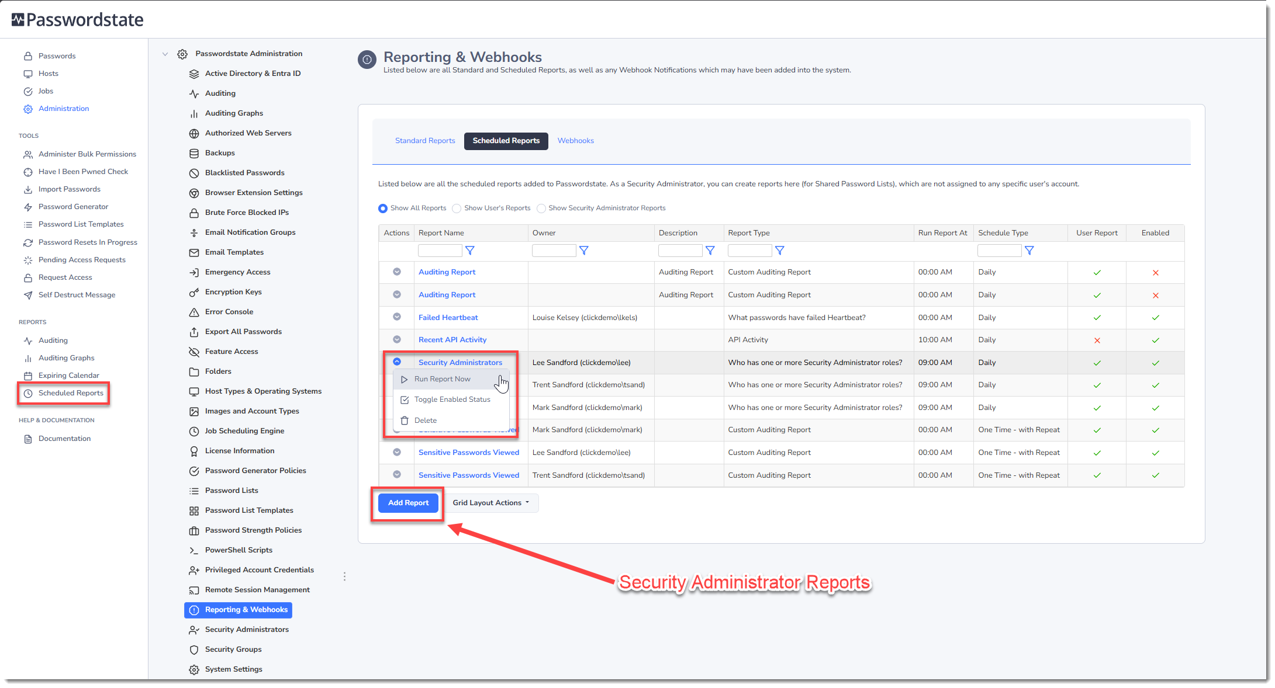Open actions menu for first Auditing Report row
Screen dimensions: 1275x688
pos(397,272)
